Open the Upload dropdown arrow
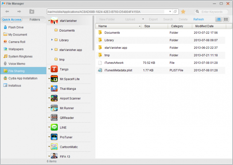 [143, 19]
